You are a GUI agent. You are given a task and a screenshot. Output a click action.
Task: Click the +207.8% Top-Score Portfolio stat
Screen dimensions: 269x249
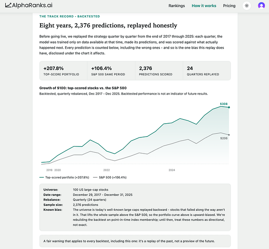[x=63, y=71]
